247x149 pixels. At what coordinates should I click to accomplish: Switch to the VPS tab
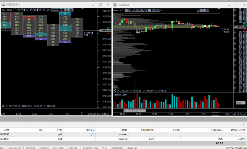tap(104, 148)
